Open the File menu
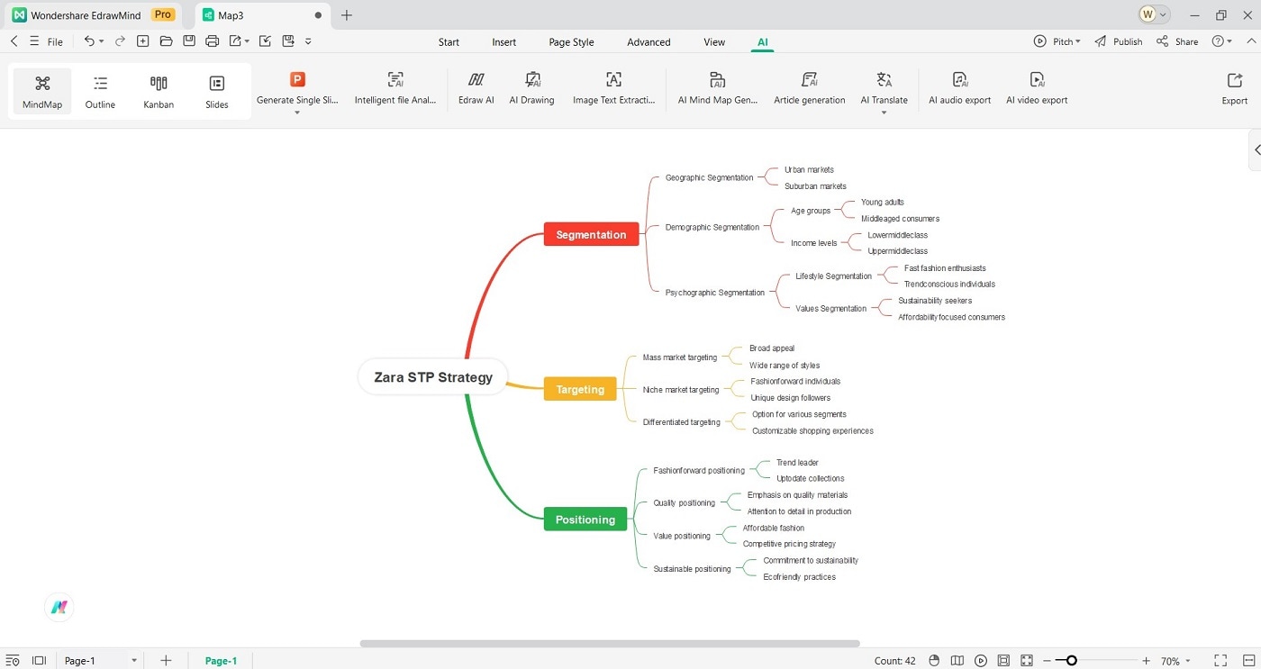The width and height of the screenshot is (1261, 669). tap(55, 42)
